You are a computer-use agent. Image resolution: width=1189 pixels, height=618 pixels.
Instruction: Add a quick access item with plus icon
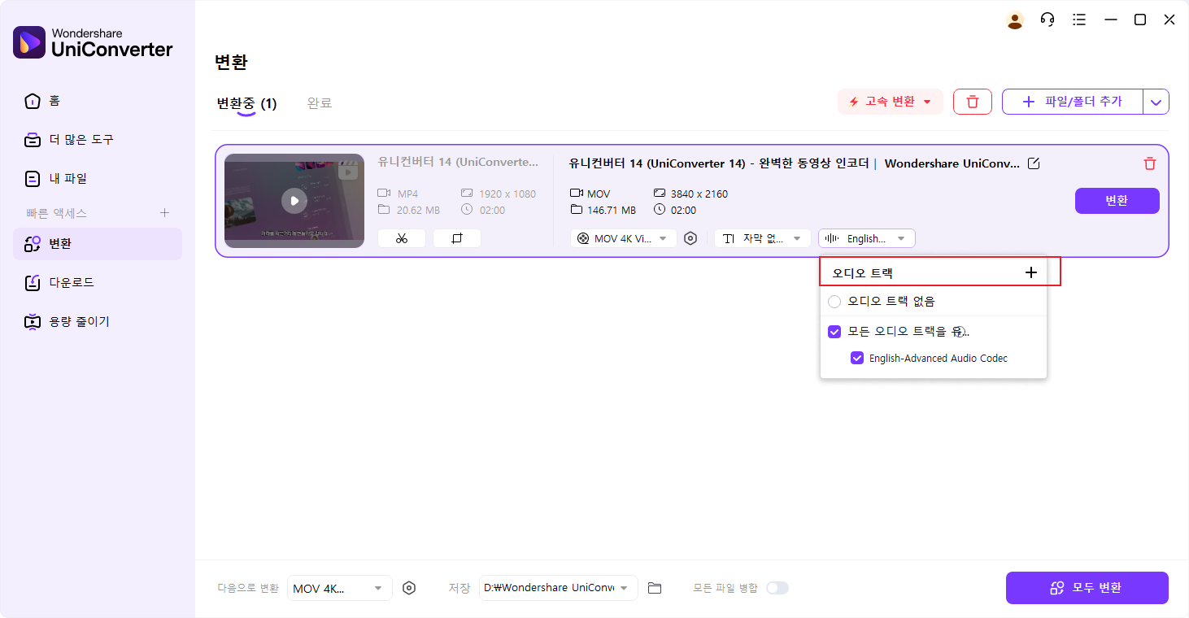pyautogui.click(x=164, y=213)
